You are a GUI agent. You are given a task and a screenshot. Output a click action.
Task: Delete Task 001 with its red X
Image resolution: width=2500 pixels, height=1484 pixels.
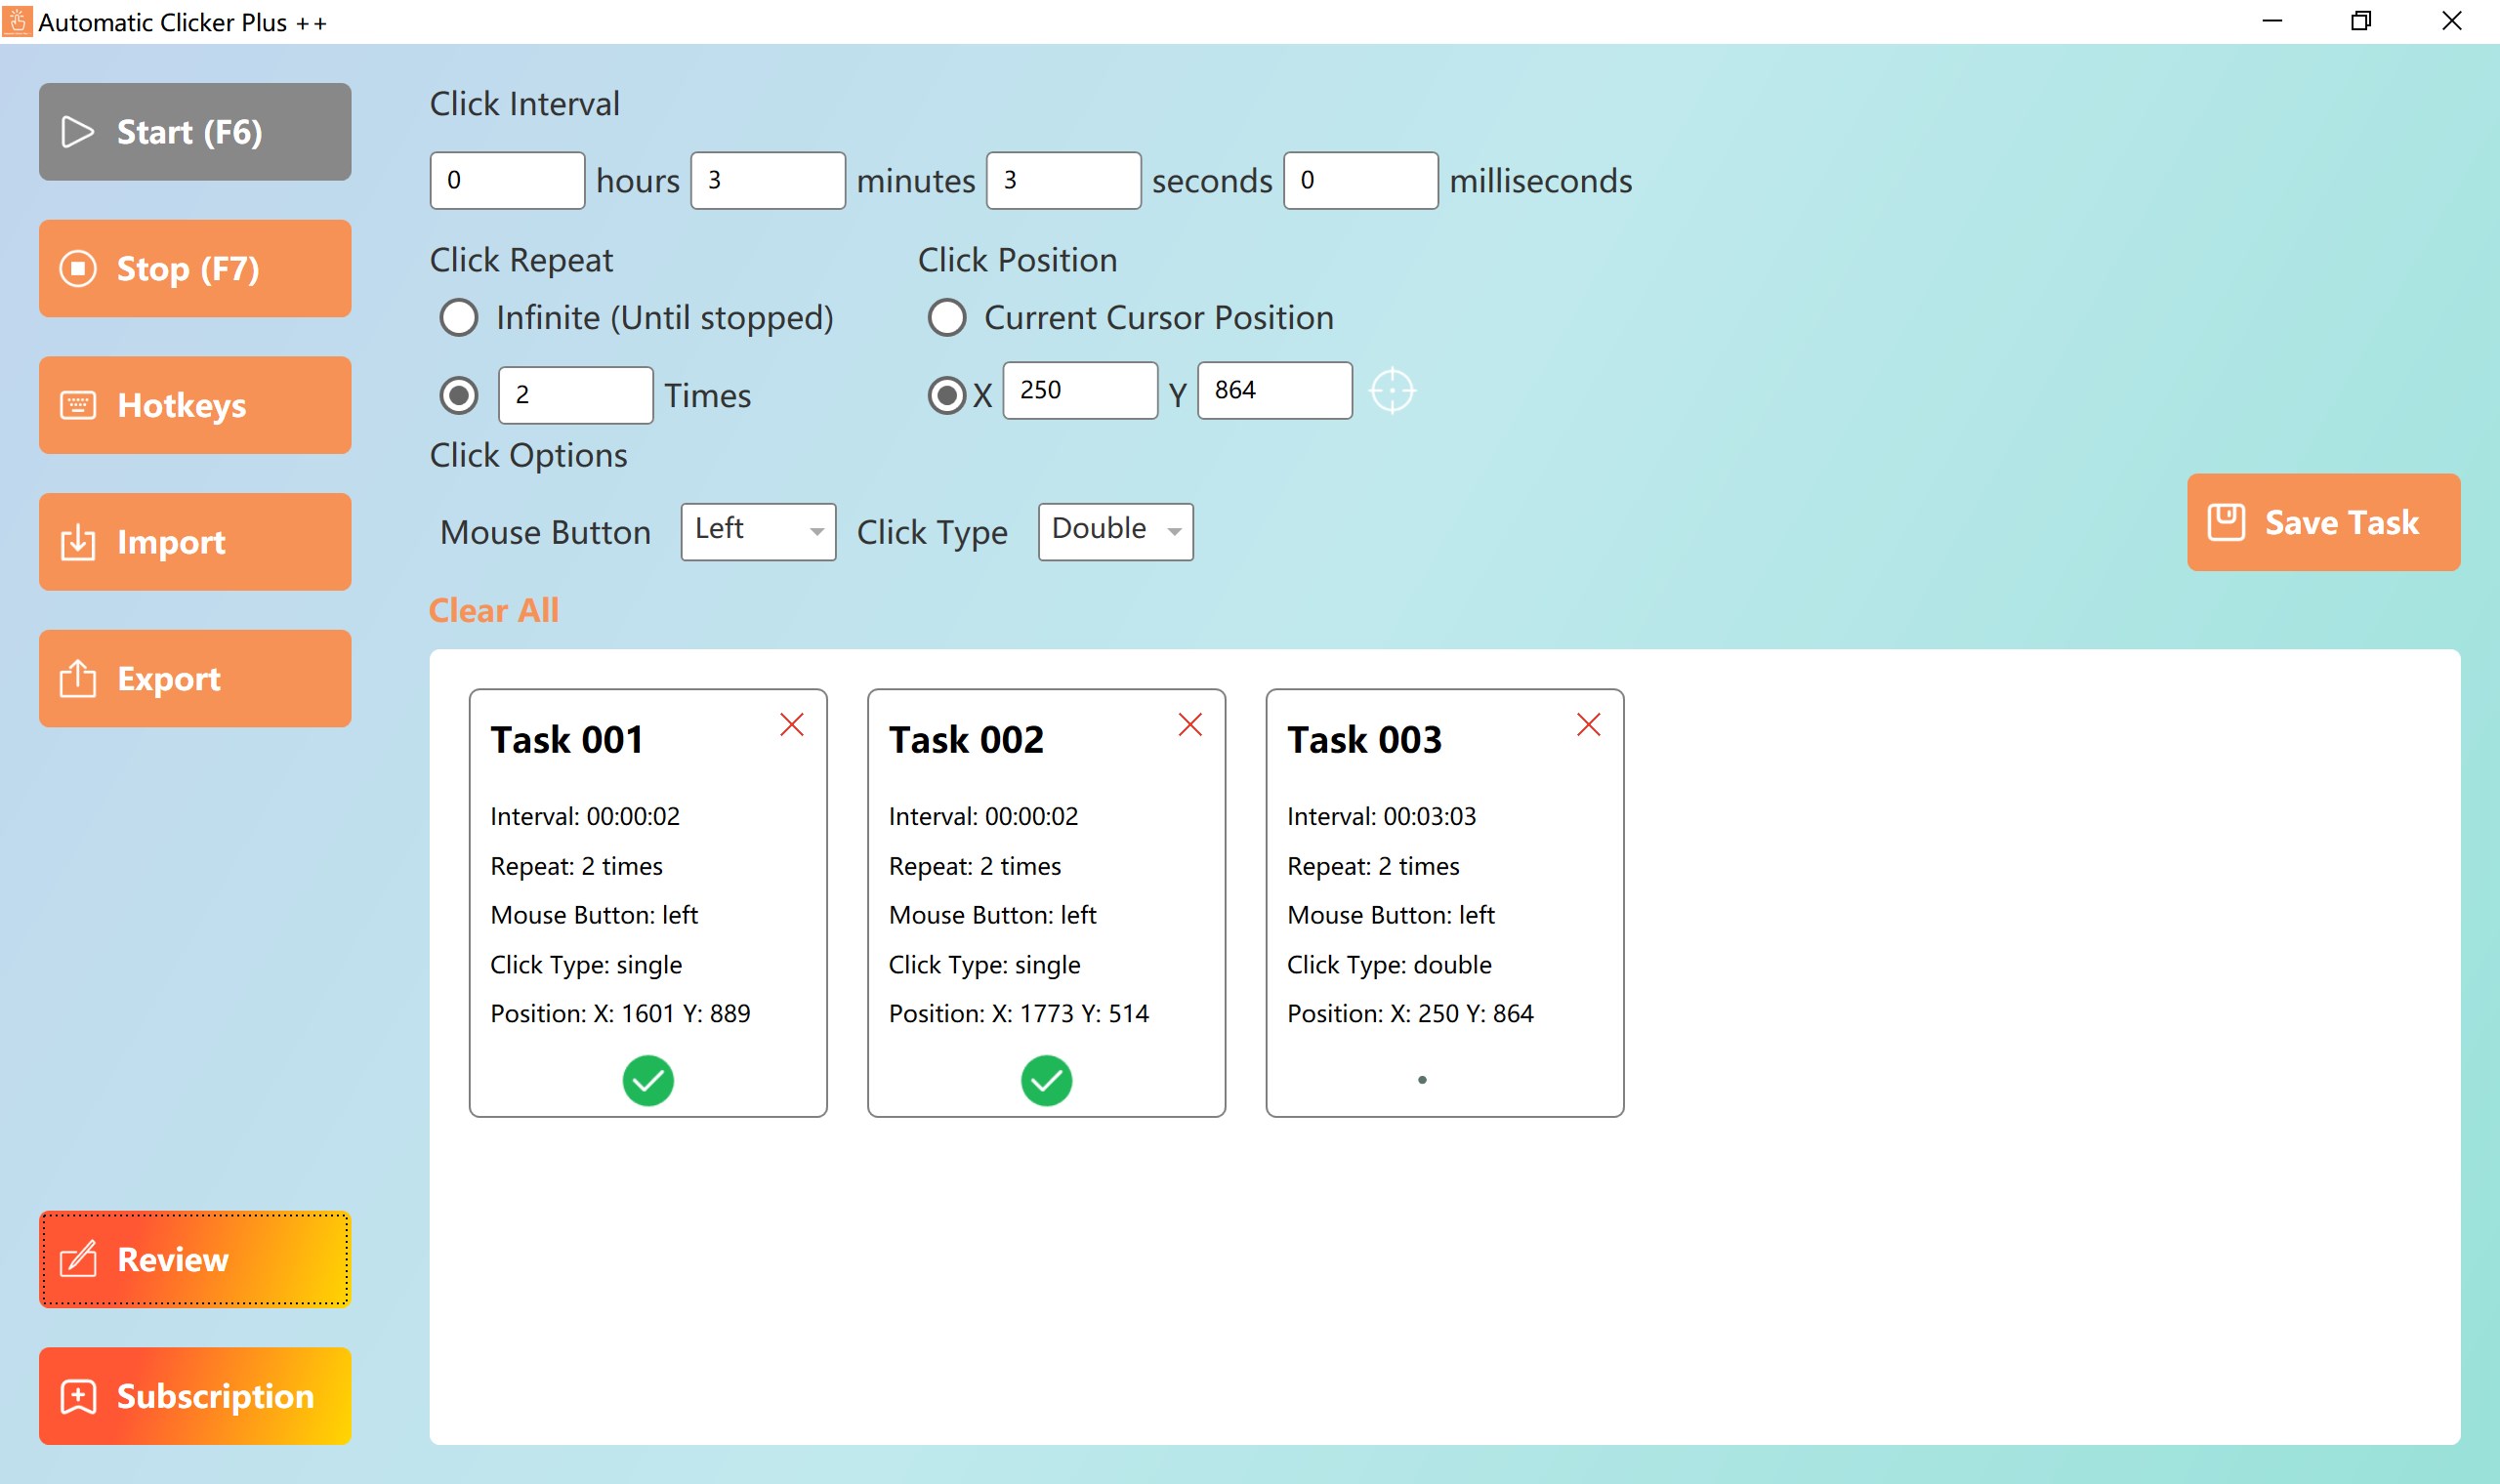[x=791, y=725]
